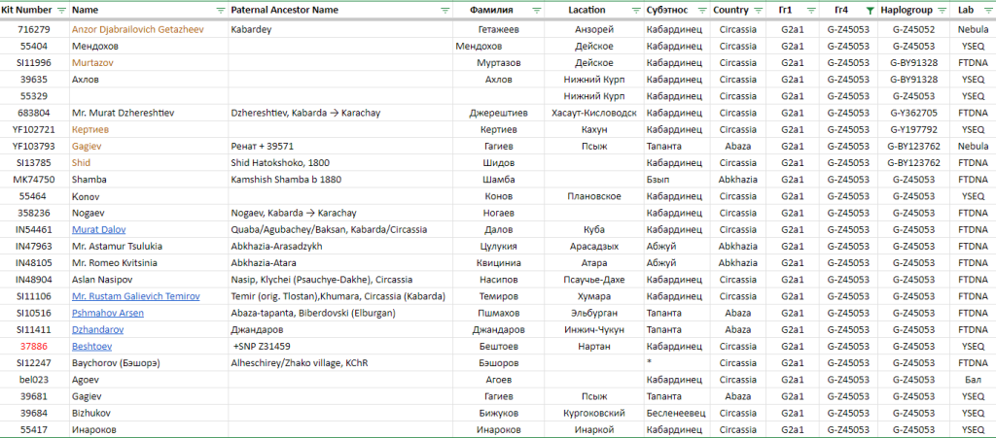Open the Name column filter icon
Viewport: 996px width, 438px height.
[221, 10]
